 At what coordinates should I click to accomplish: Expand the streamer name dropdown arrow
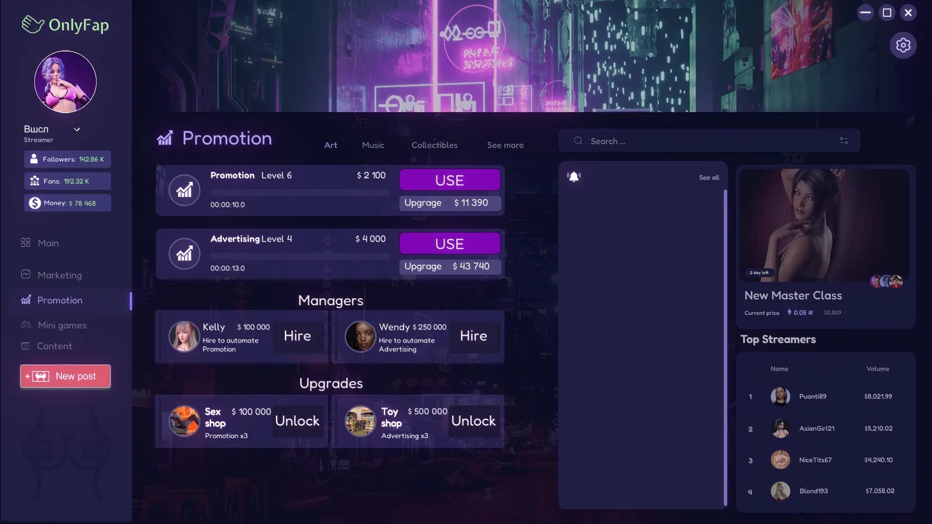76,129
